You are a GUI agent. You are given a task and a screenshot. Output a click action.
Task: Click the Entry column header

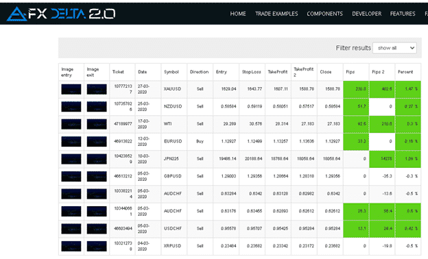[226, 72]
